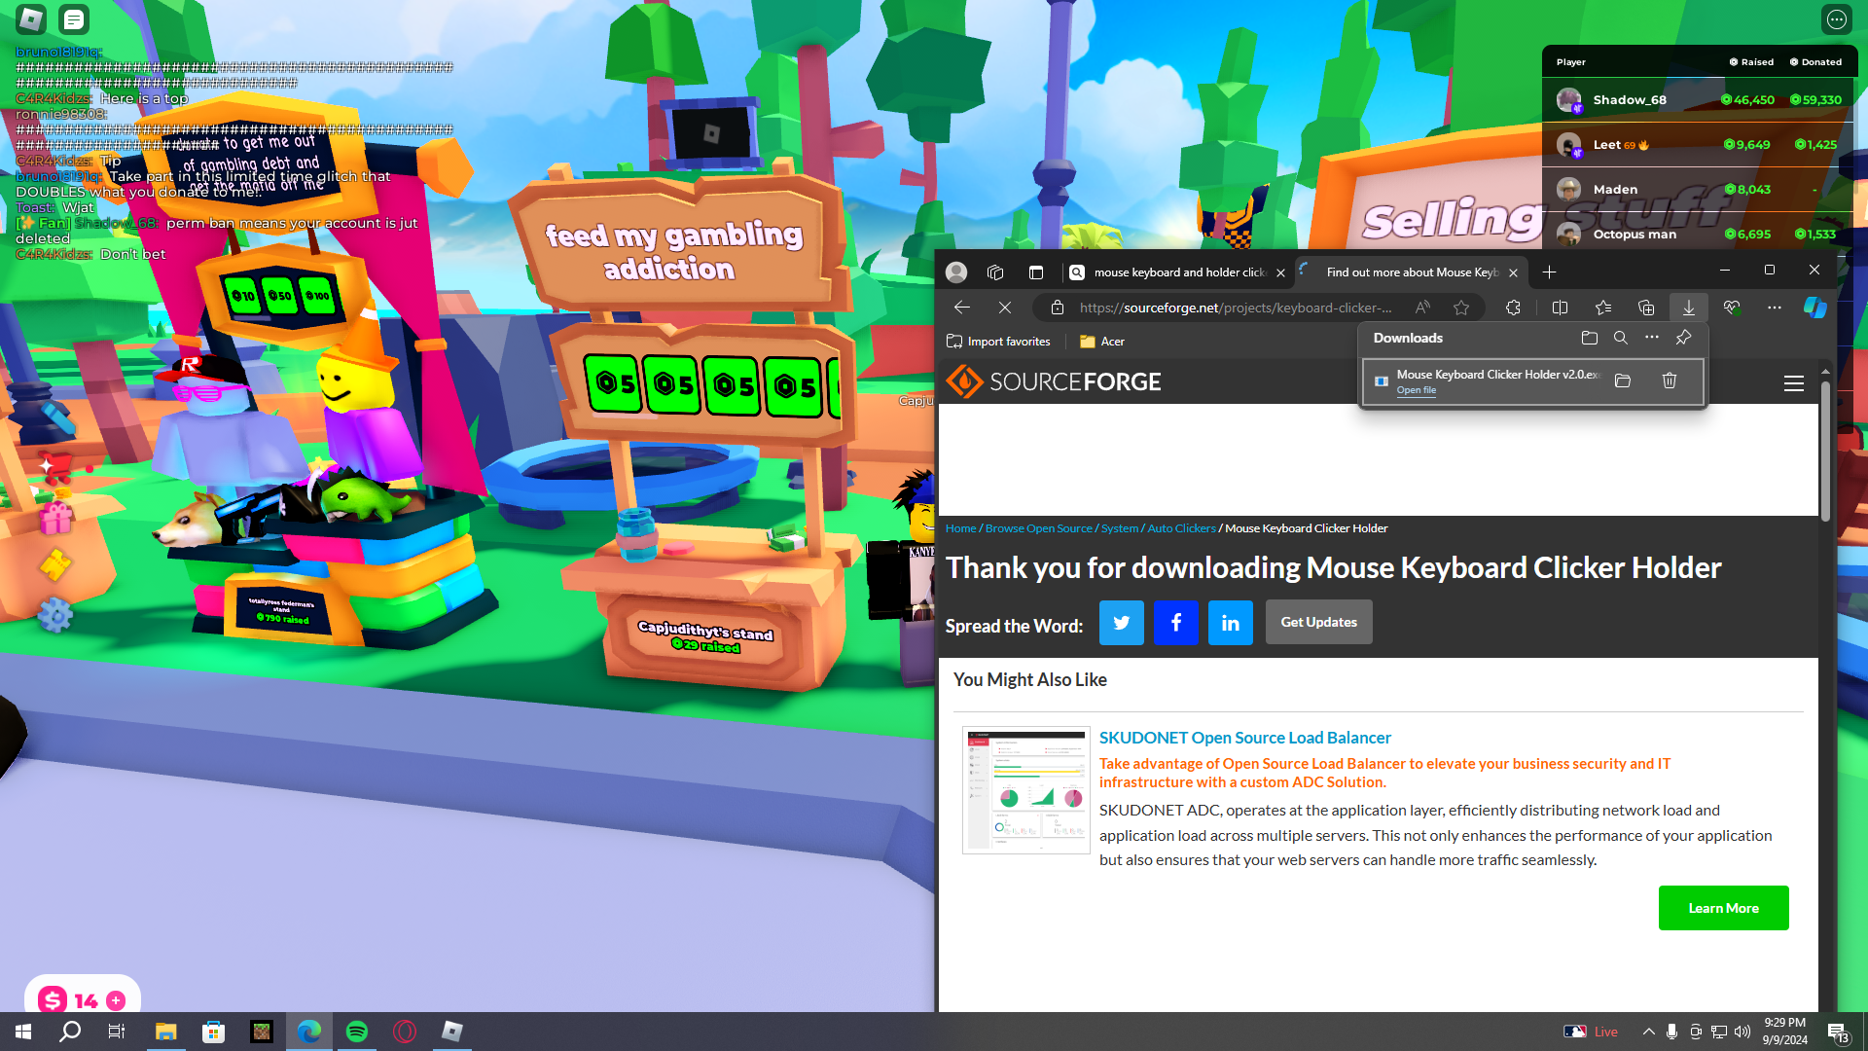The height and width of the screenshot is (1051, 1868).
Task: Open Downloads more options menu
Action: [x=1651, y=338]
